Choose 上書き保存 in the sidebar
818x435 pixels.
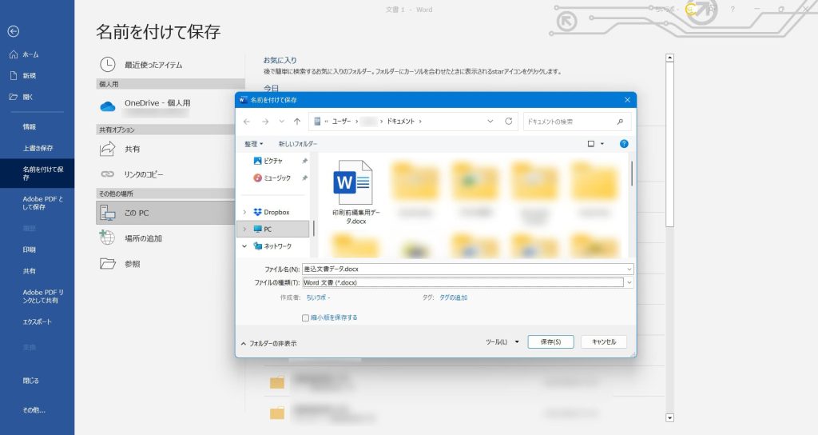coord(38,148)
